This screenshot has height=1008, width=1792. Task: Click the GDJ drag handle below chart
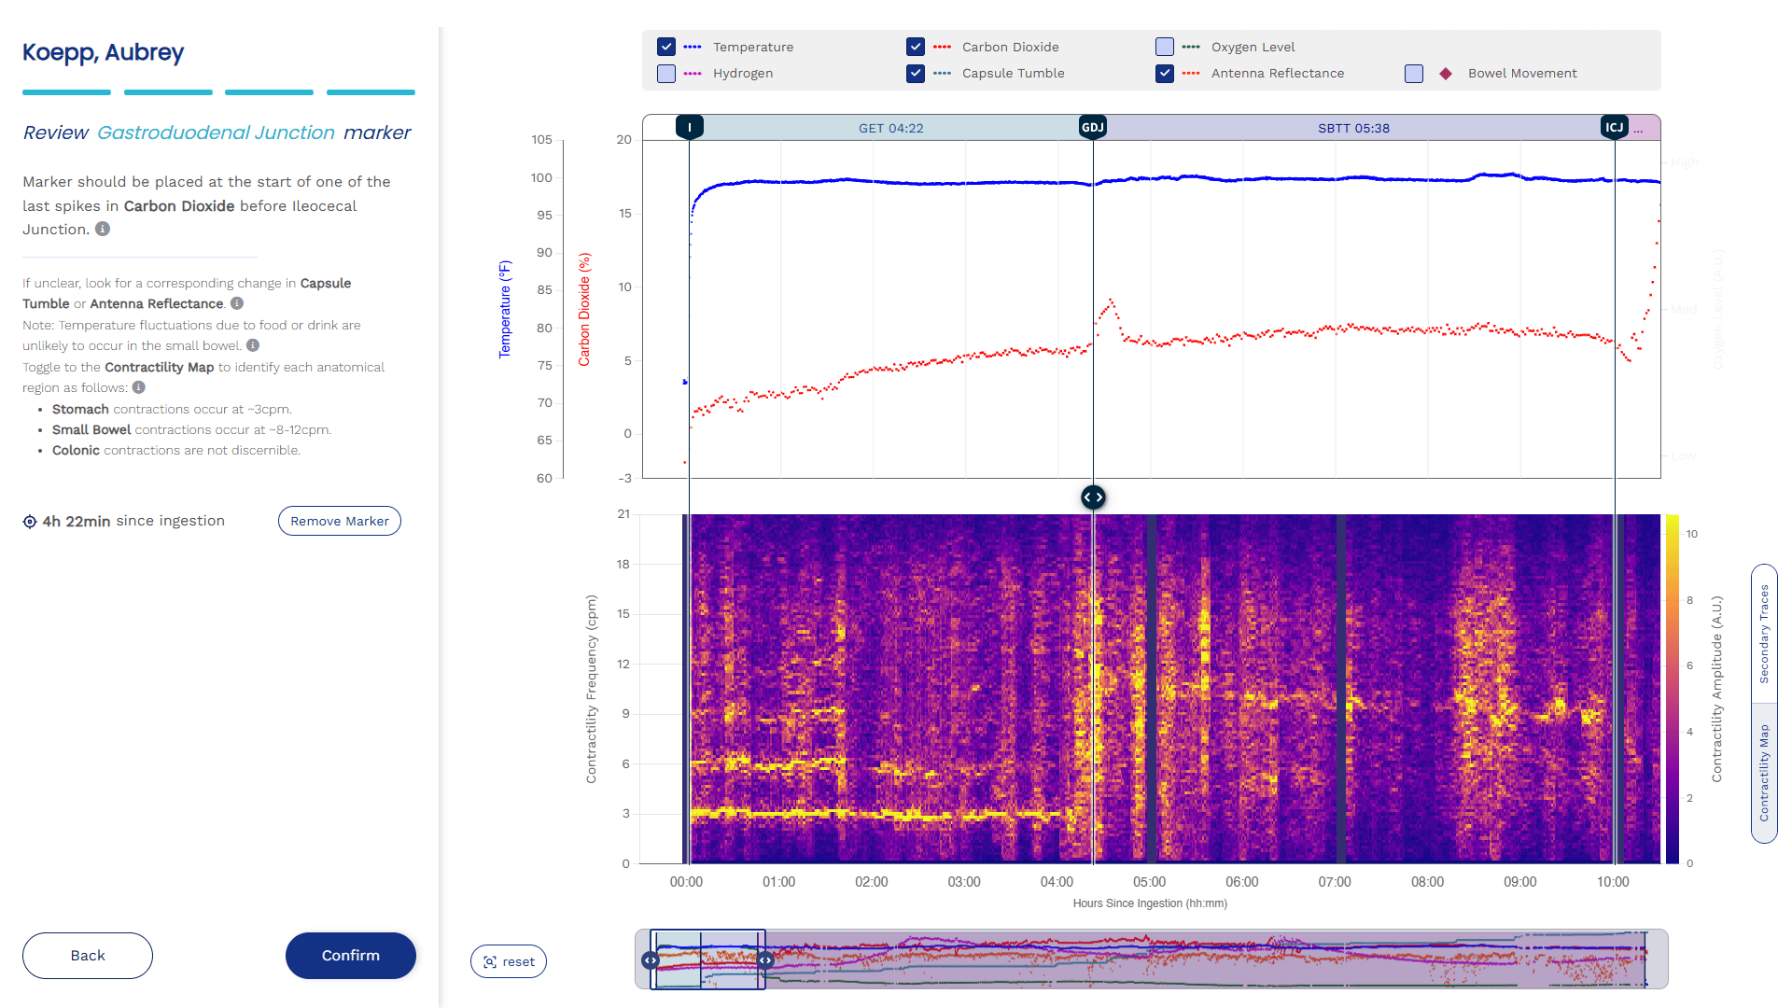tap(1093, 497)
